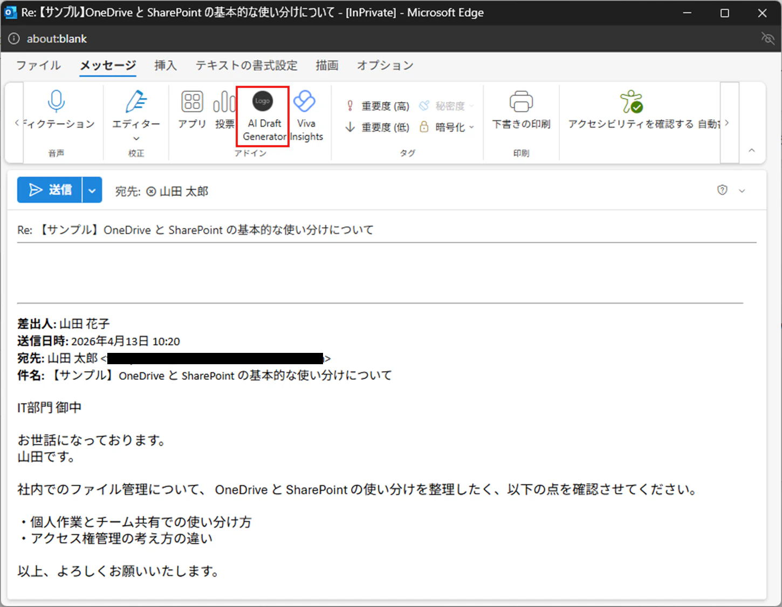This screenshot has height=607, width=782.
Task: Click the shield question mark icon
Action: 722,190
